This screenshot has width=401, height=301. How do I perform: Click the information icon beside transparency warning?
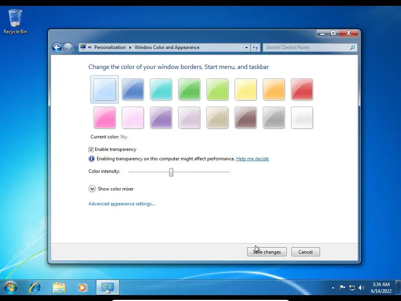tap(92, 159)
